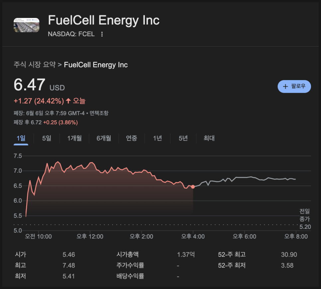
Task: Click the FuelCell Energy logo thumbnail
Action: pyautogui.click(x=27, y=25)
